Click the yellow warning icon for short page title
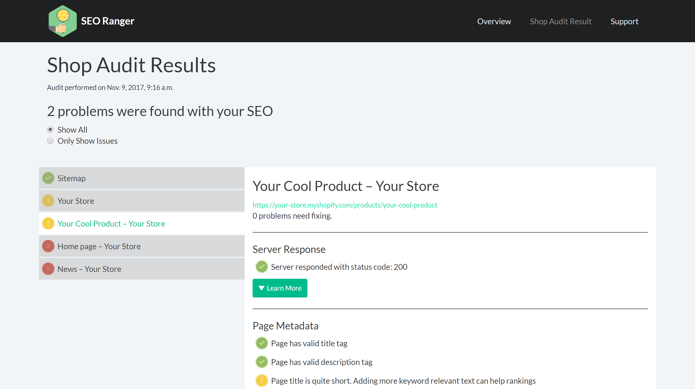The image size is (695, 389). click(x=262, y=381)
